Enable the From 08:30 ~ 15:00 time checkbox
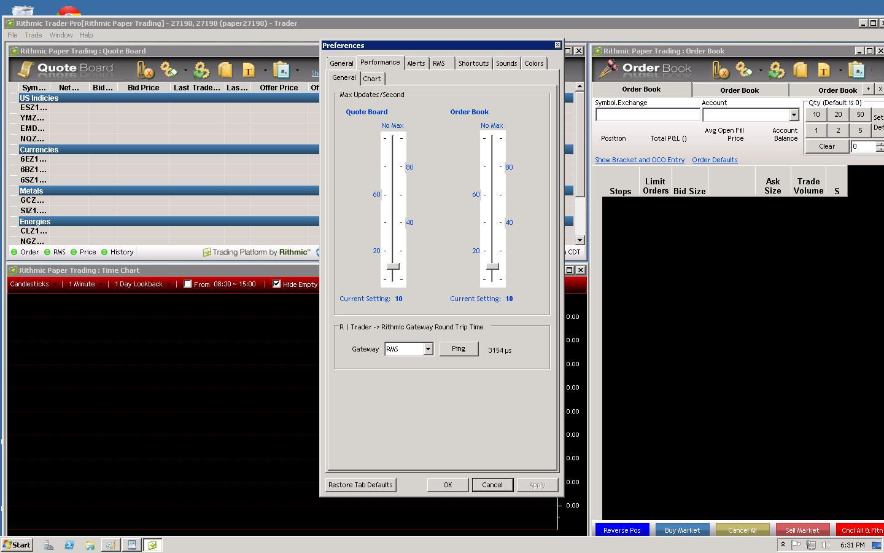Screen dimensions: 884x553 tap(188, 284)
